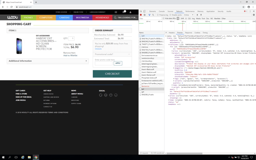Viewport: 256px width, 160px height.
Task: Check the Disable cache option
Action: [170, 15]
